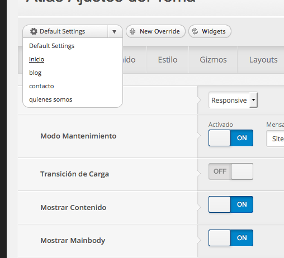The width and height of the screenshot is (284, 258).
Task: Click the New Override button
Action: (155, 31)
